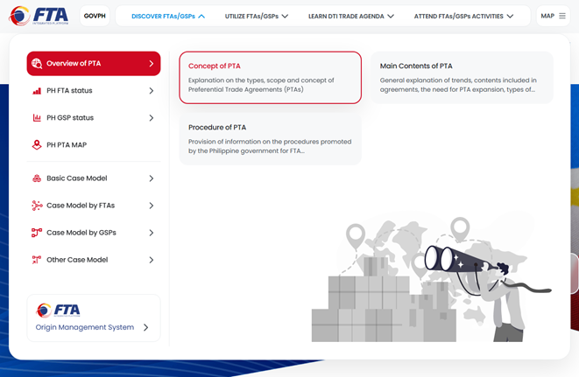Click the Case Model by FTAs icon
The width and height of the screenshot is (579, 377).
point(37,206)
